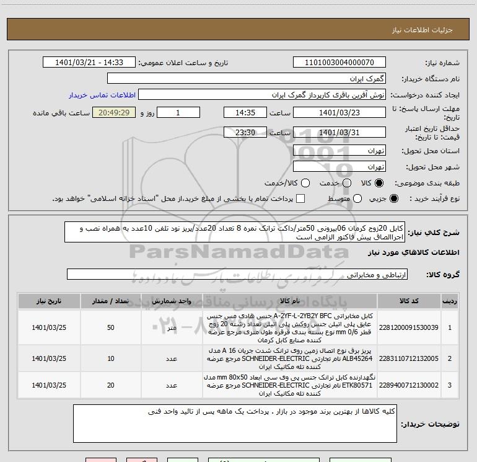
Task: Click the Kerman telecom cable product description
Action: (290, 327)
